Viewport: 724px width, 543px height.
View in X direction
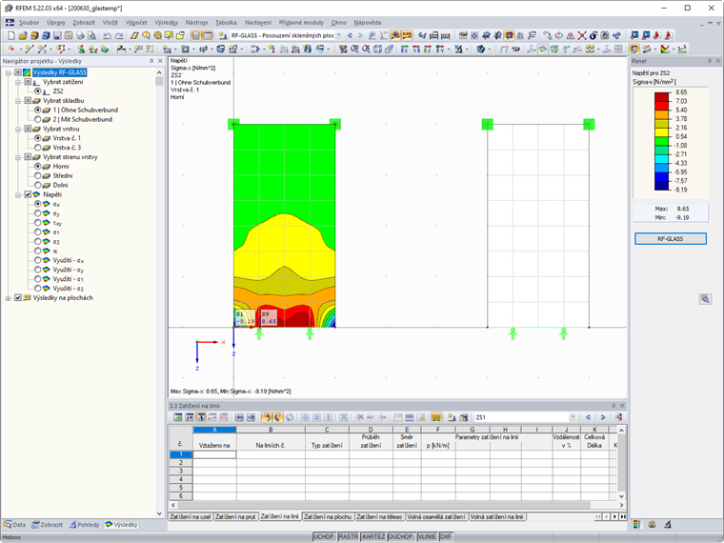[405, 49]
